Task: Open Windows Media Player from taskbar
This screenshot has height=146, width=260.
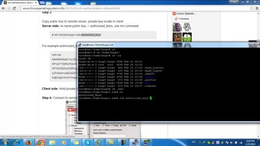Action: pyautogui.click(x=64, y=142)
